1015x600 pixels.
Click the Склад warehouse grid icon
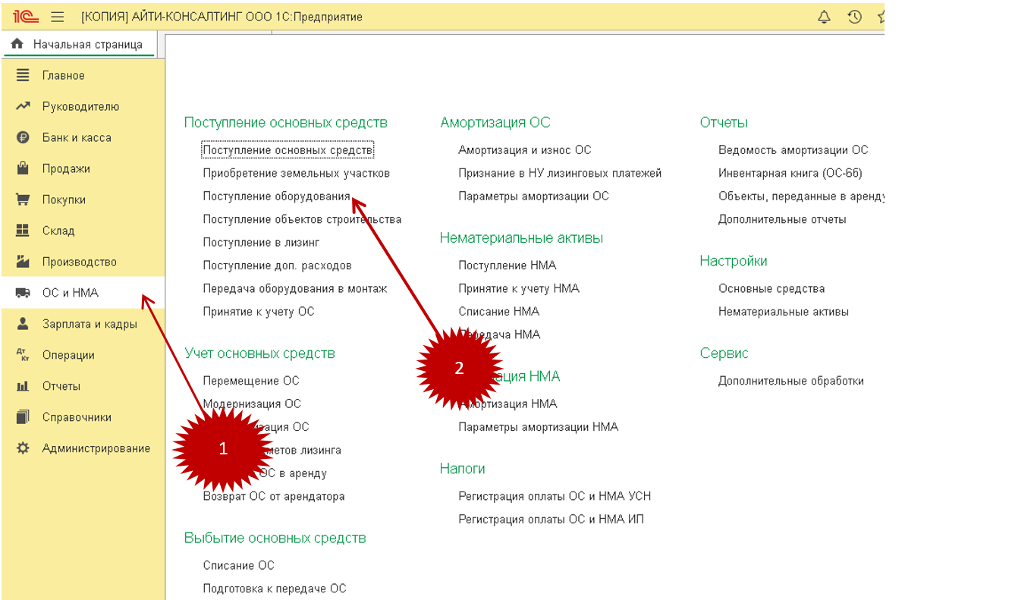[23, 231]
